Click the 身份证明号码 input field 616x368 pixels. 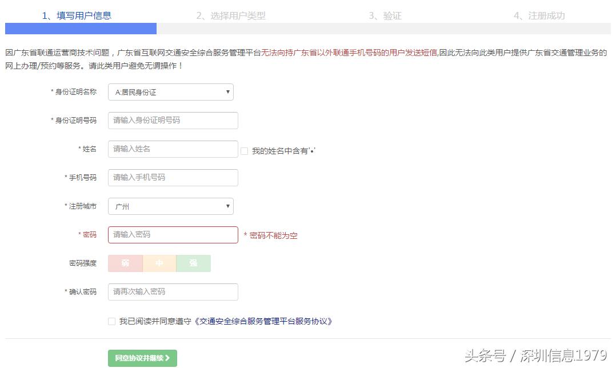[x=173, y=121]
